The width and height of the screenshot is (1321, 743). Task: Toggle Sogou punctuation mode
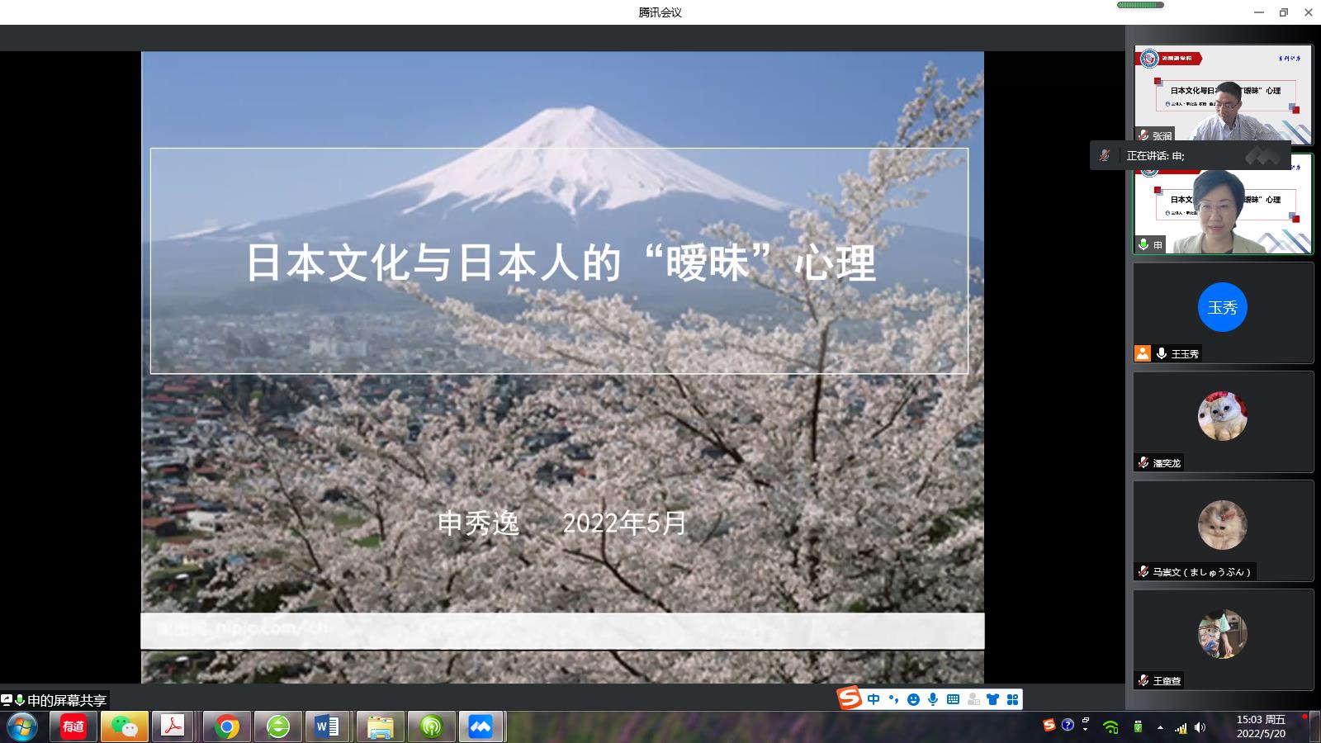coord(893,699)
